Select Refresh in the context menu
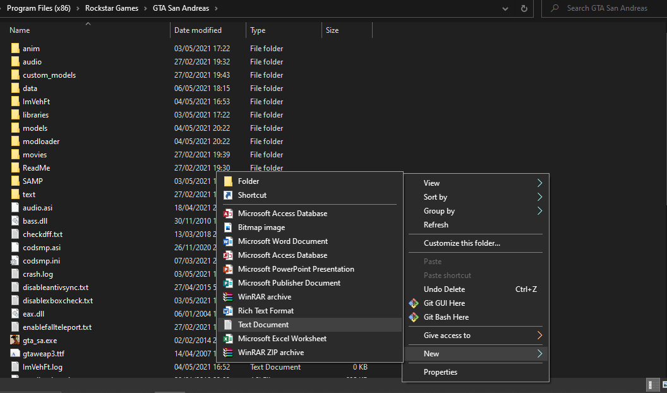 point(475,224)
